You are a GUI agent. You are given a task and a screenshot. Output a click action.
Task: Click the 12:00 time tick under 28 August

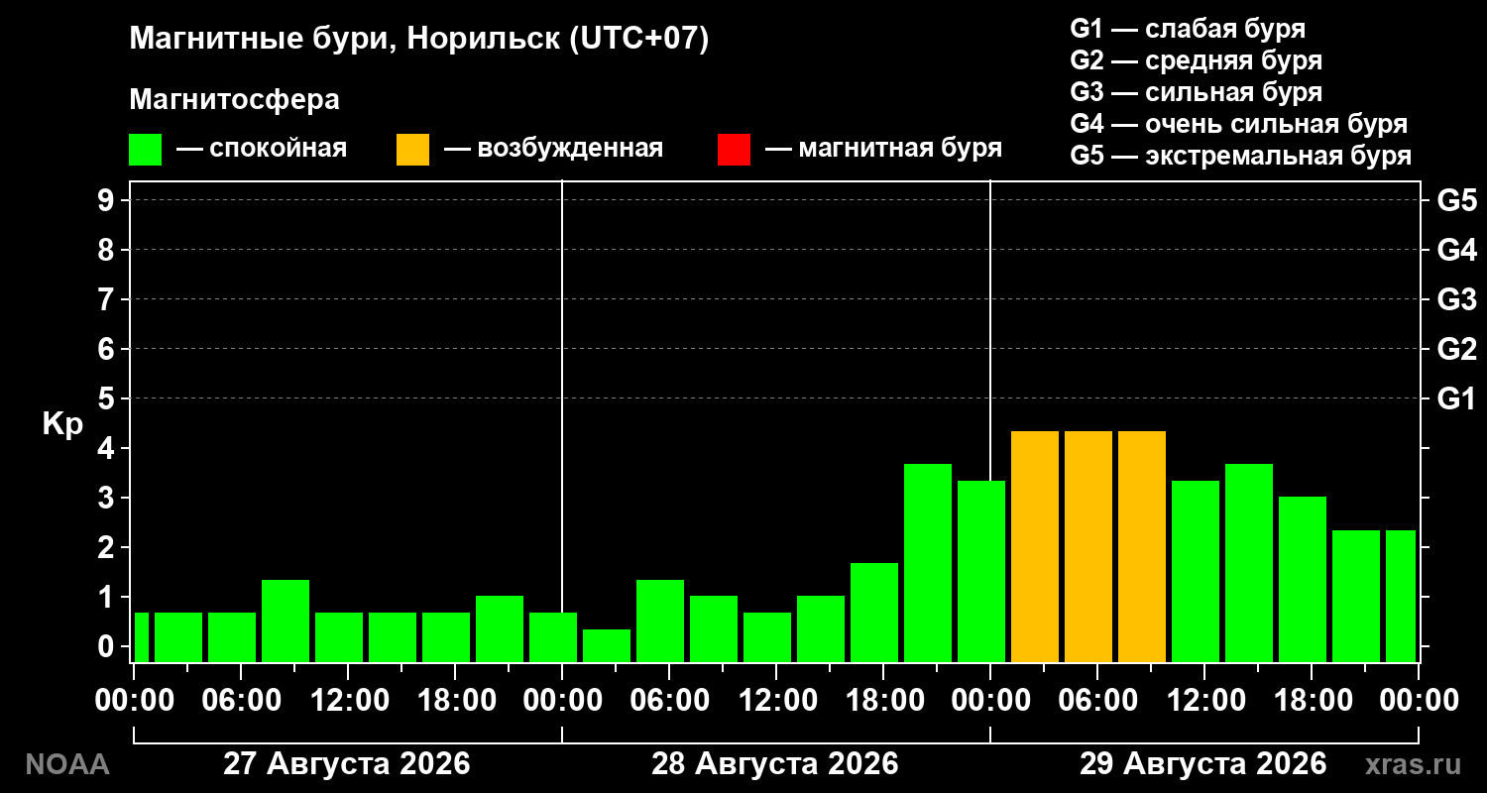[x=776, y=700]
